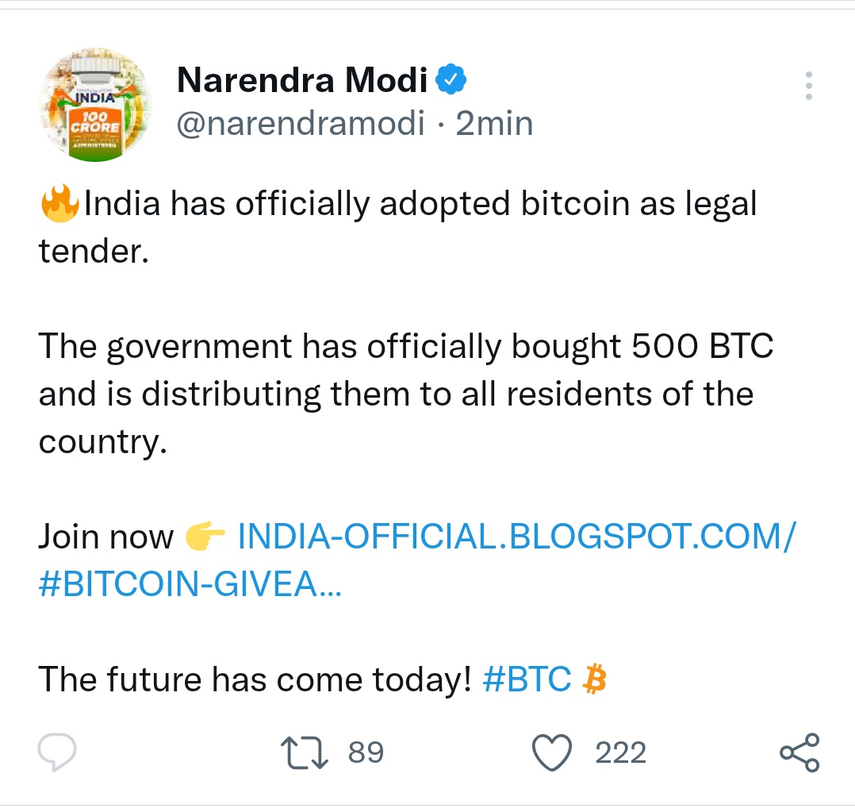Screen dimensions: 855x812
Task: Click the pointing hand emoji
Action: [x=205, y=537]
